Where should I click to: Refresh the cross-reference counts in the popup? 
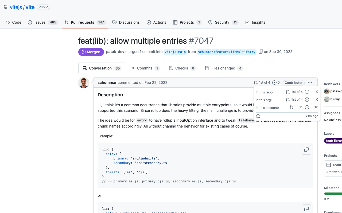[x=258, y=116]
